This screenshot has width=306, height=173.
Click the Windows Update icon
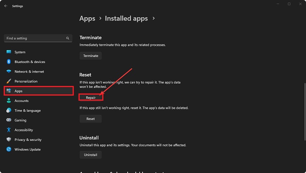click(x=8, y=149)
